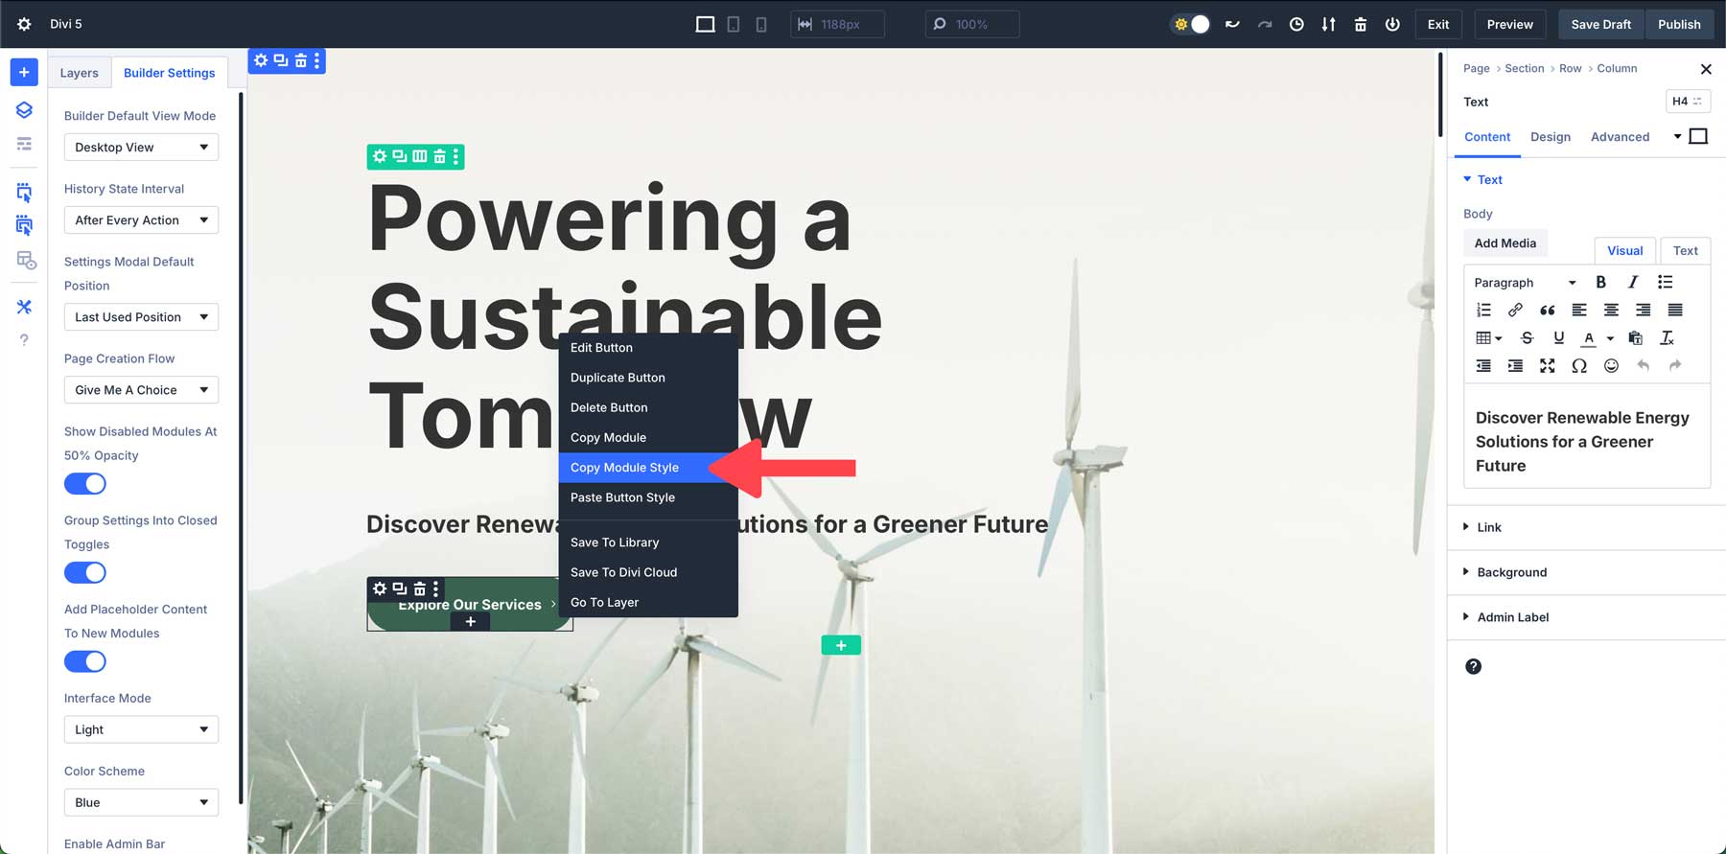The image size is (1726, 854).
Task: Toggle Add Placeholder Content To New Modules
Action: pyautogui.click(x=85, y=661)
